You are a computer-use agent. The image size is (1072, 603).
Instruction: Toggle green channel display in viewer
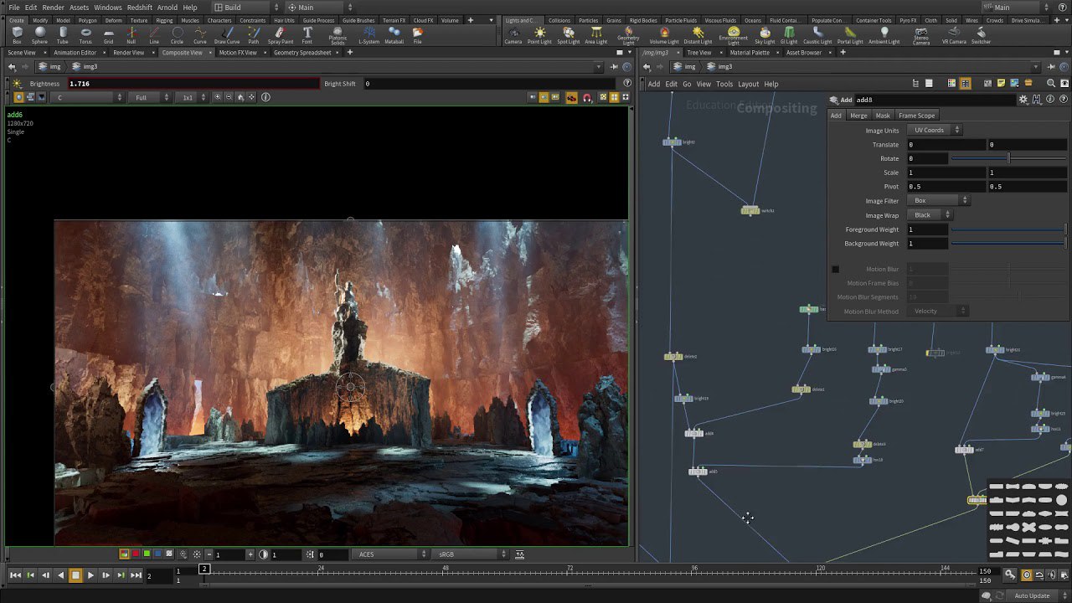pyautogui.click(x=147, y=554)
